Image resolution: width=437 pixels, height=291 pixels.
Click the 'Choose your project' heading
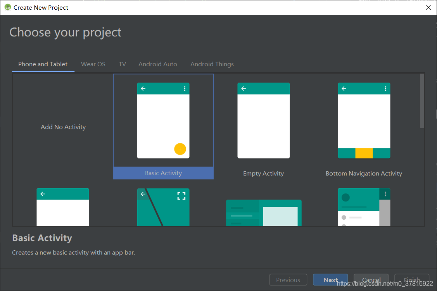[65, 33]
